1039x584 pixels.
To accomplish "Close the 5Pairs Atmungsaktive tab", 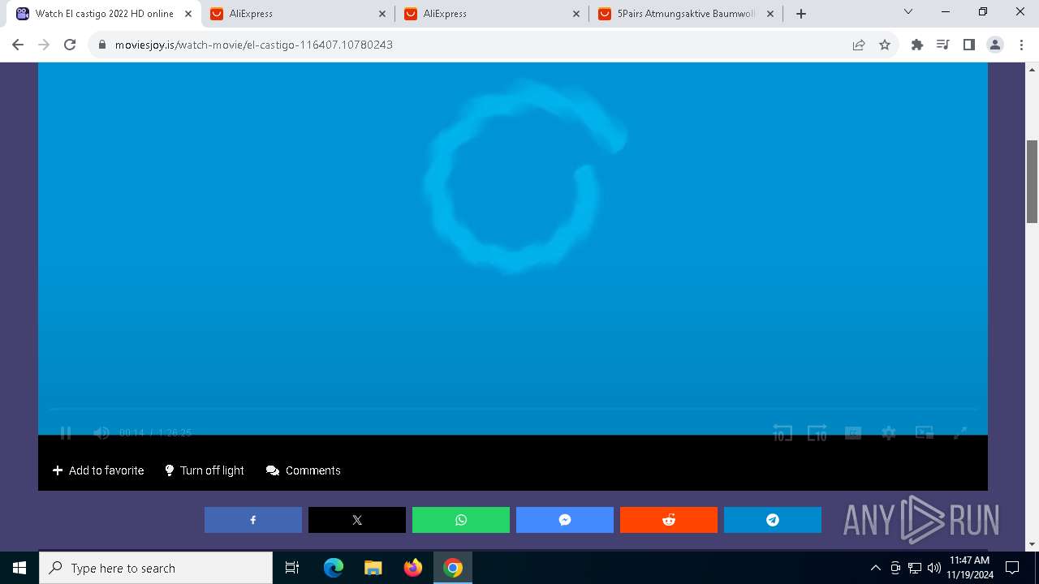I will pyautogui.click(x=770, y=14).
